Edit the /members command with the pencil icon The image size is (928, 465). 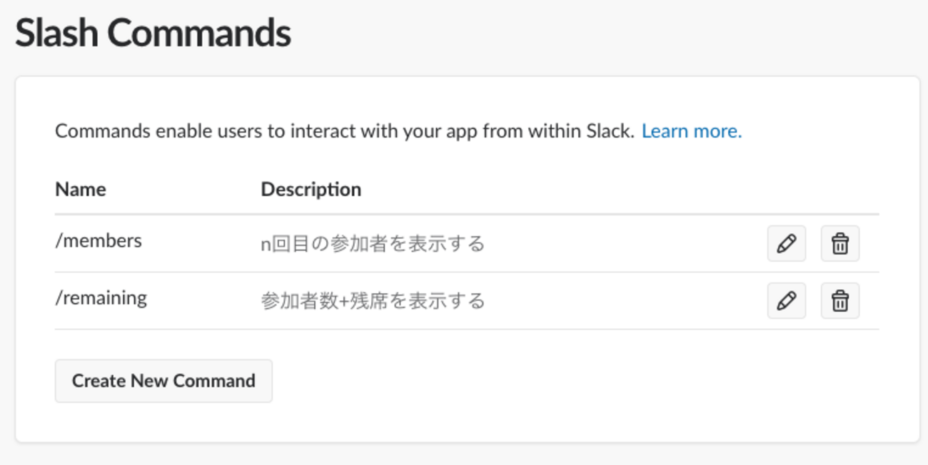pyautogui.click(x=786, y=244)
